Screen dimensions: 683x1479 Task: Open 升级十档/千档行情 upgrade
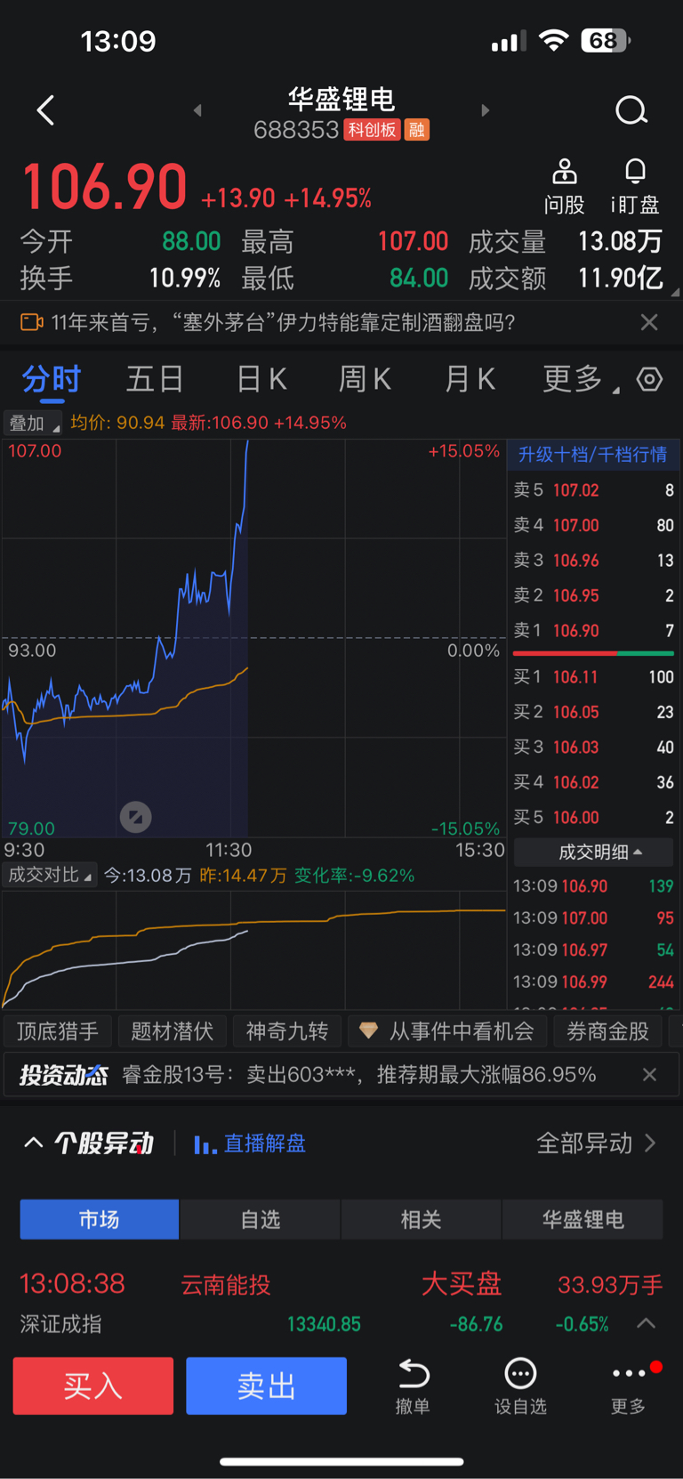tap(592, 455)
